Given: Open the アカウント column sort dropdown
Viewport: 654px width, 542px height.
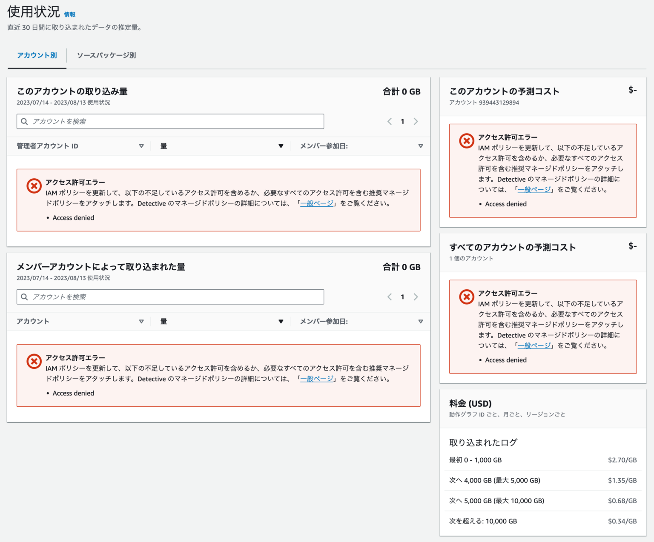Looking at the screenshot, I should [x=142, y=322].
